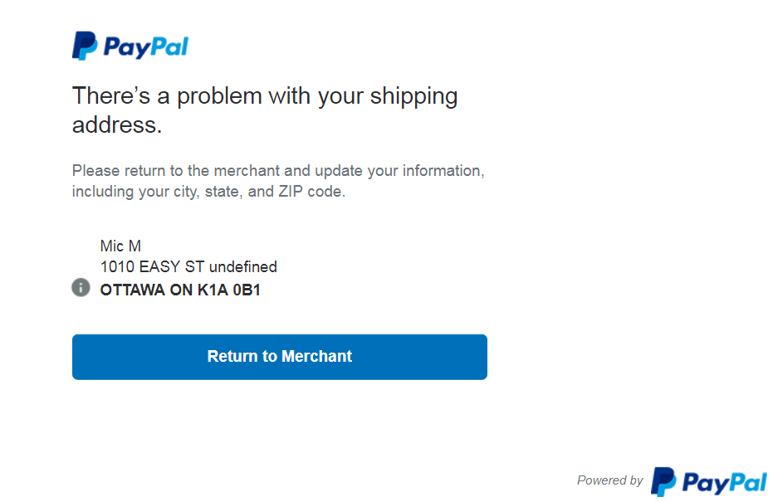778x502 pixels.
Task: Click the footer PayPal wordmark
Action: 724,481
